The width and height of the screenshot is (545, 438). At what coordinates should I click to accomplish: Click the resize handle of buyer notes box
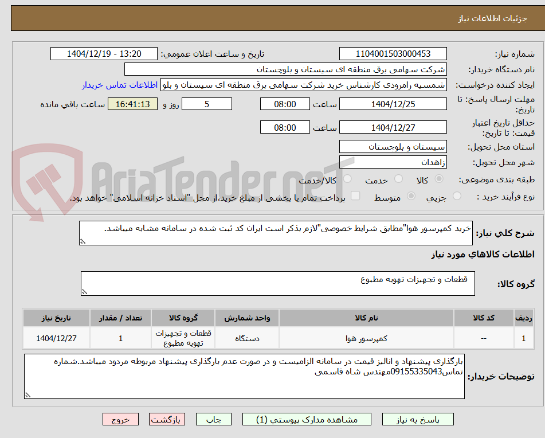pos(28,395)
